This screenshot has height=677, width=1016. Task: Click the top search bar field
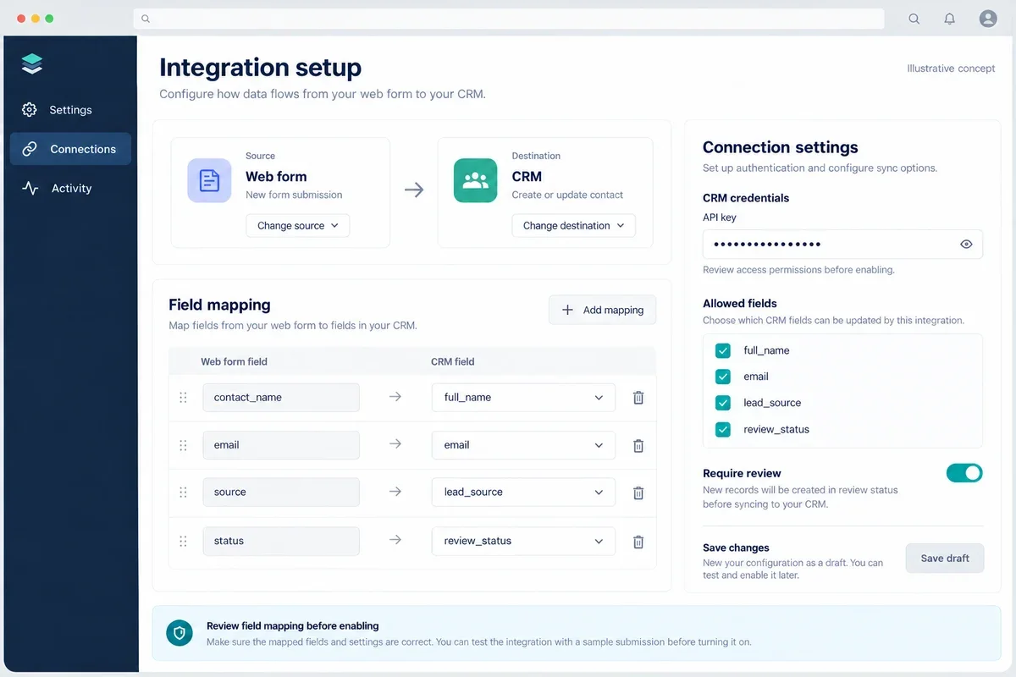click(508, 19)
